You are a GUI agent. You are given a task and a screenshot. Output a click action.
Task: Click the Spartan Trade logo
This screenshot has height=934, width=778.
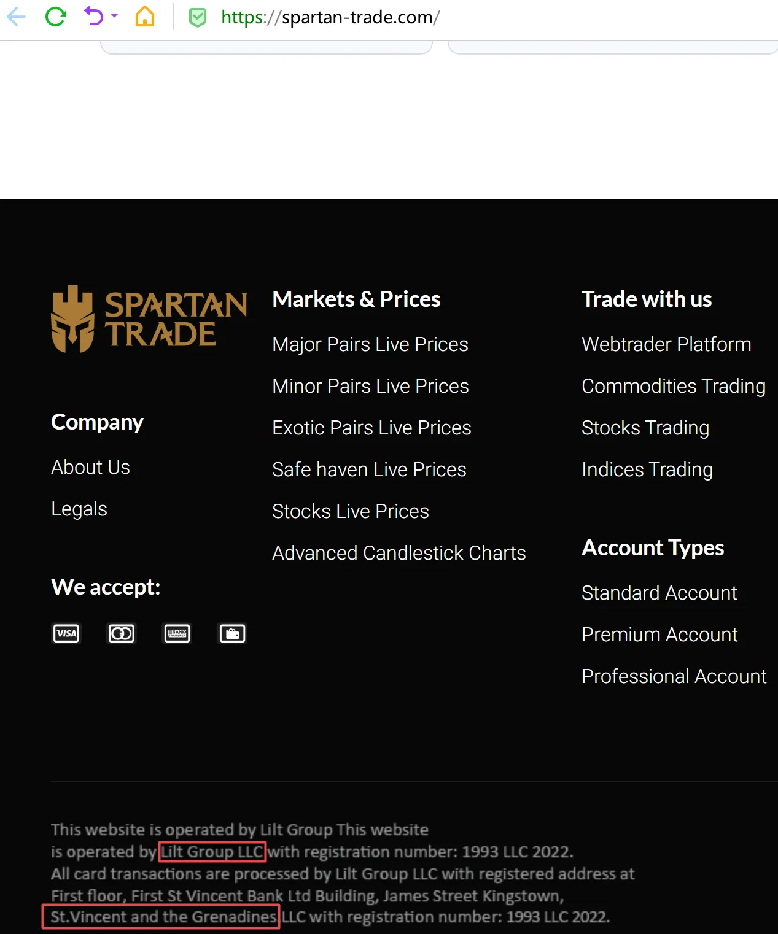[149, 319]
